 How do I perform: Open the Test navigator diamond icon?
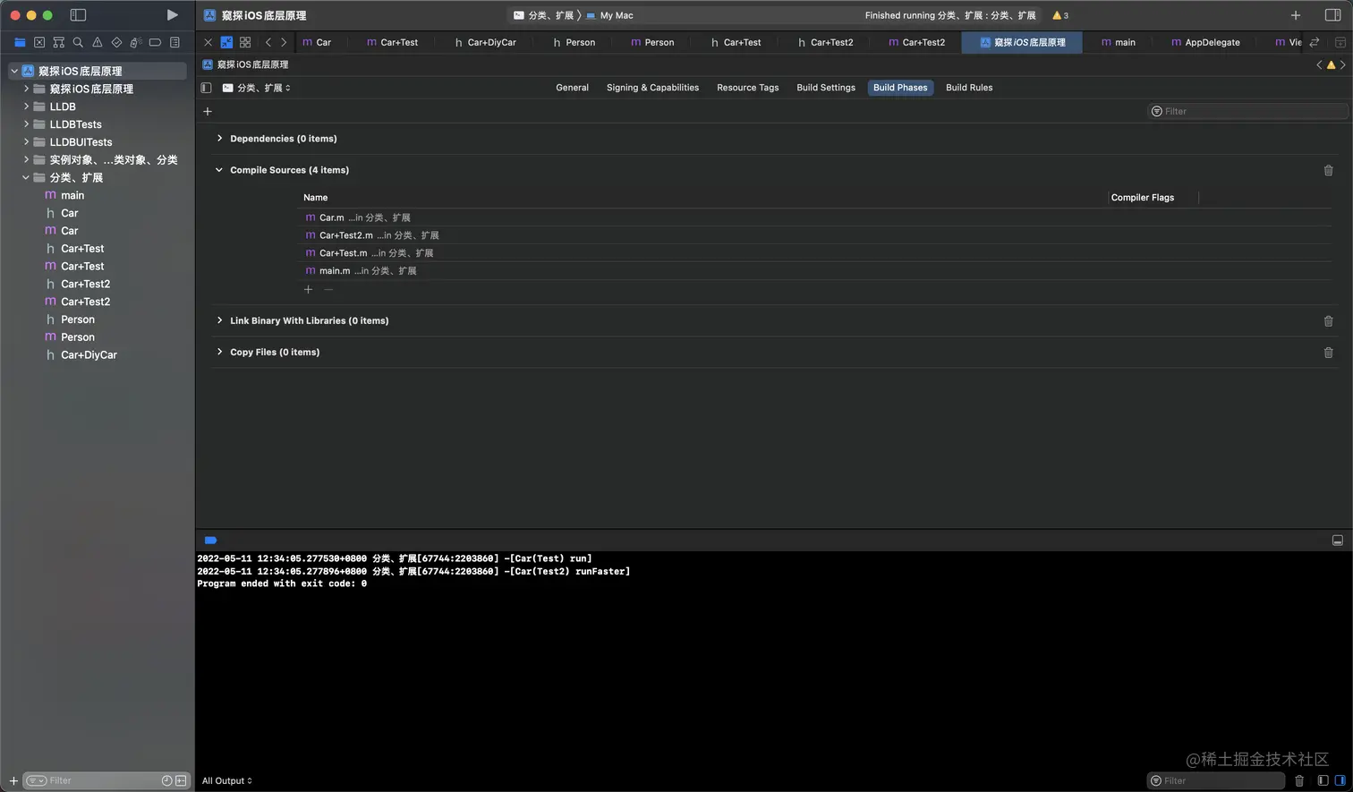click(x=116, y=42)
